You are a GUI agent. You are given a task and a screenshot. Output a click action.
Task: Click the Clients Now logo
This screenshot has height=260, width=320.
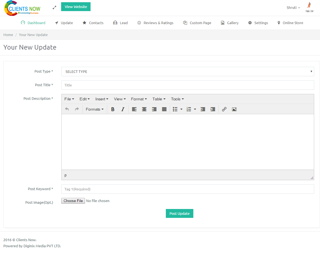click(x=22, y=8)
